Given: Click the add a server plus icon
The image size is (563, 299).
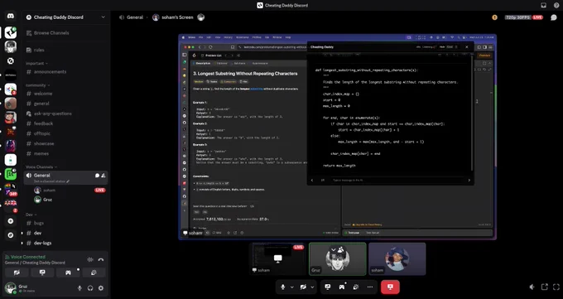Looking at the screenshot, I should tap(11, 221).
